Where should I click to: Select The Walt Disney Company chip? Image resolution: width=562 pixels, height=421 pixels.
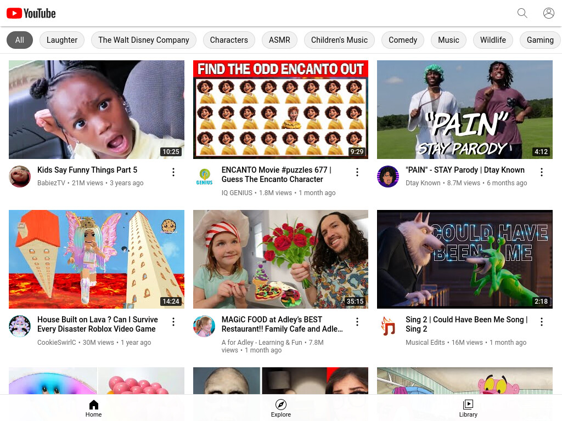tap(144, 39)
